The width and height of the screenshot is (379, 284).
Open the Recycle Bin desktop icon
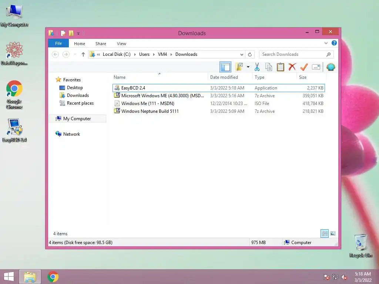pyautogui.click(x=360, y=246)
